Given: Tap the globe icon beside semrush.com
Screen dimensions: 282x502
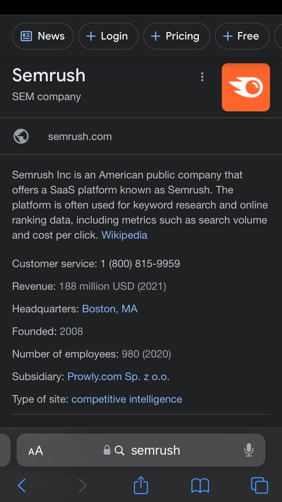Looking at the screenshot, I should tap(21, 136).
